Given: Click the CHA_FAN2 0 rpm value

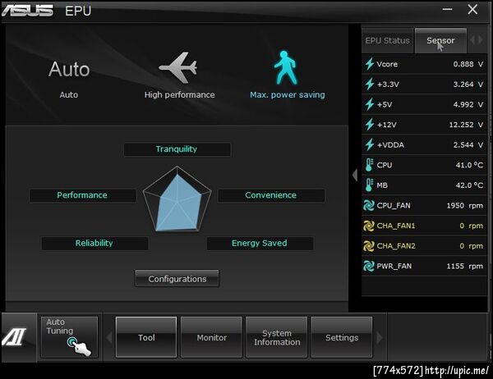Looking at the screenshot, I should click(x=471, y=246).
